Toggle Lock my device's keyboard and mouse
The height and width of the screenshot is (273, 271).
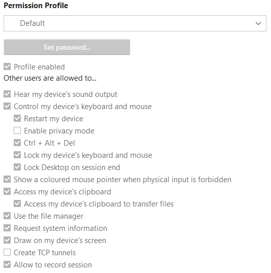pos(17,155)
